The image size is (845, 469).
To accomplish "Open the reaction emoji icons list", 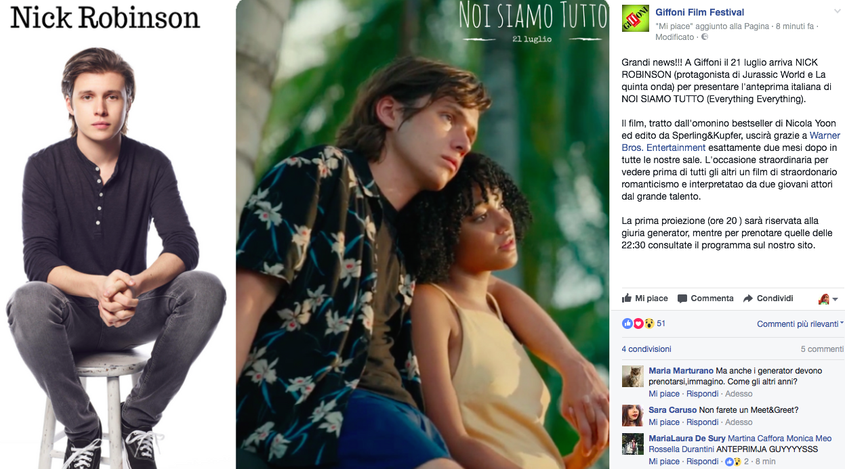I will (x=638, y=323).
